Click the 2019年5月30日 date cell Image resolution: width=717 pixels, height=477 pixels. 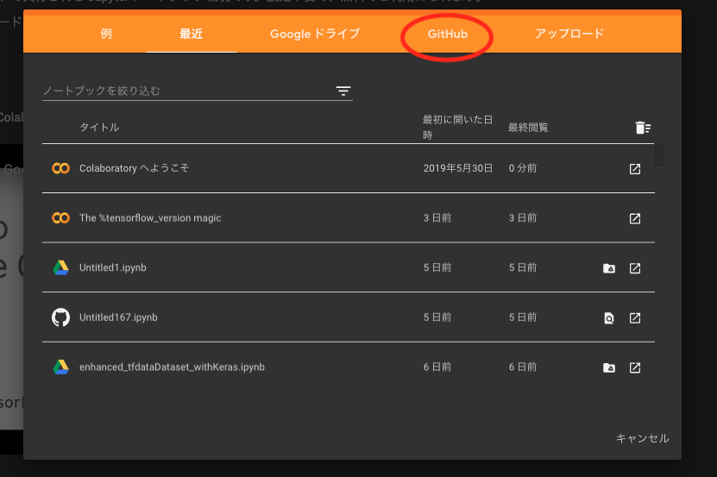[x=458, y=168]
